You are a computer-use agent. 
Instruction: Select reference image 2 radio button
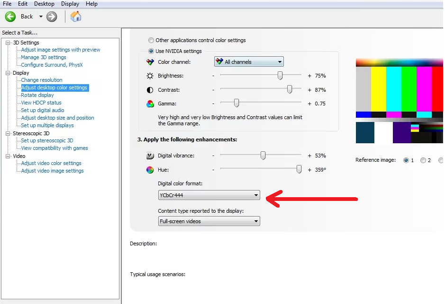423,160
